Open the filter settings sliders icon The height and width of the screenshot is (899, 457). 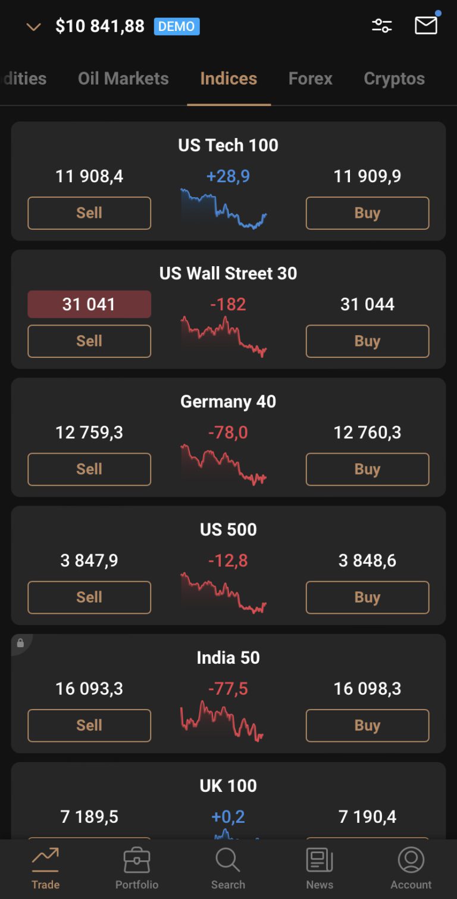[382, 26]
